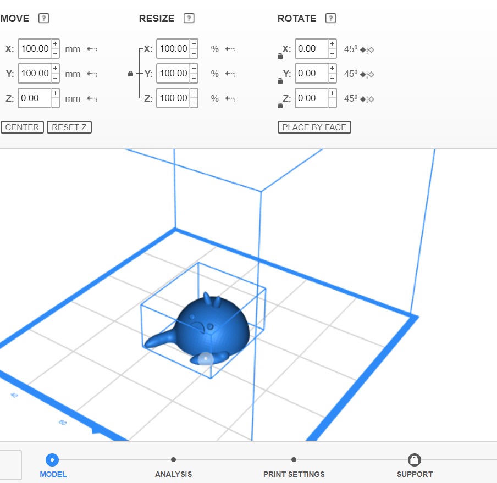
Task: Click the 45° rotate icon for X axis
Action: pyautogui.click(x=367, y=49)
